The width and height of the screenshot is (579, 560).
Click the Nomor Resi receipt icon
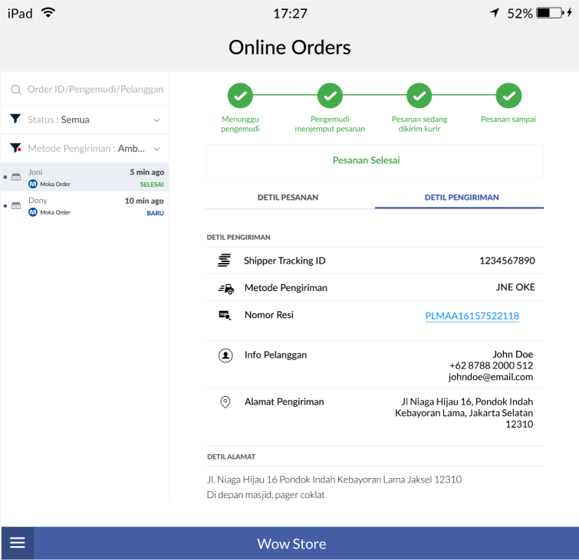click(225, 315)
